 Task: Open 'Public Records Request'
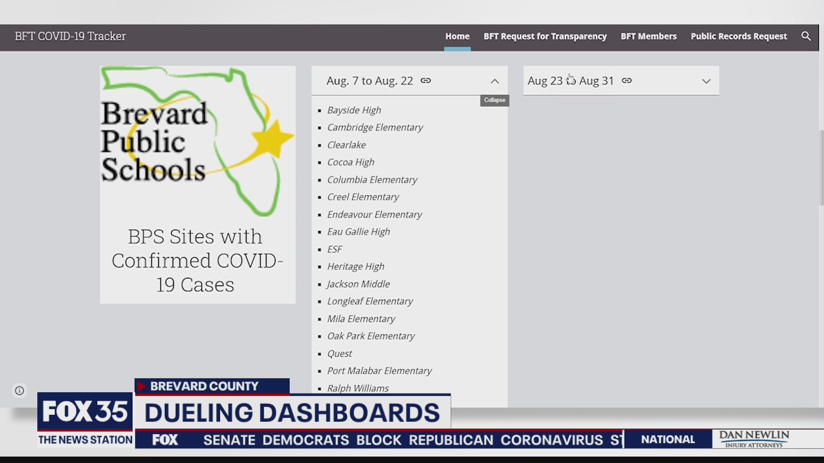pos(738,36)
